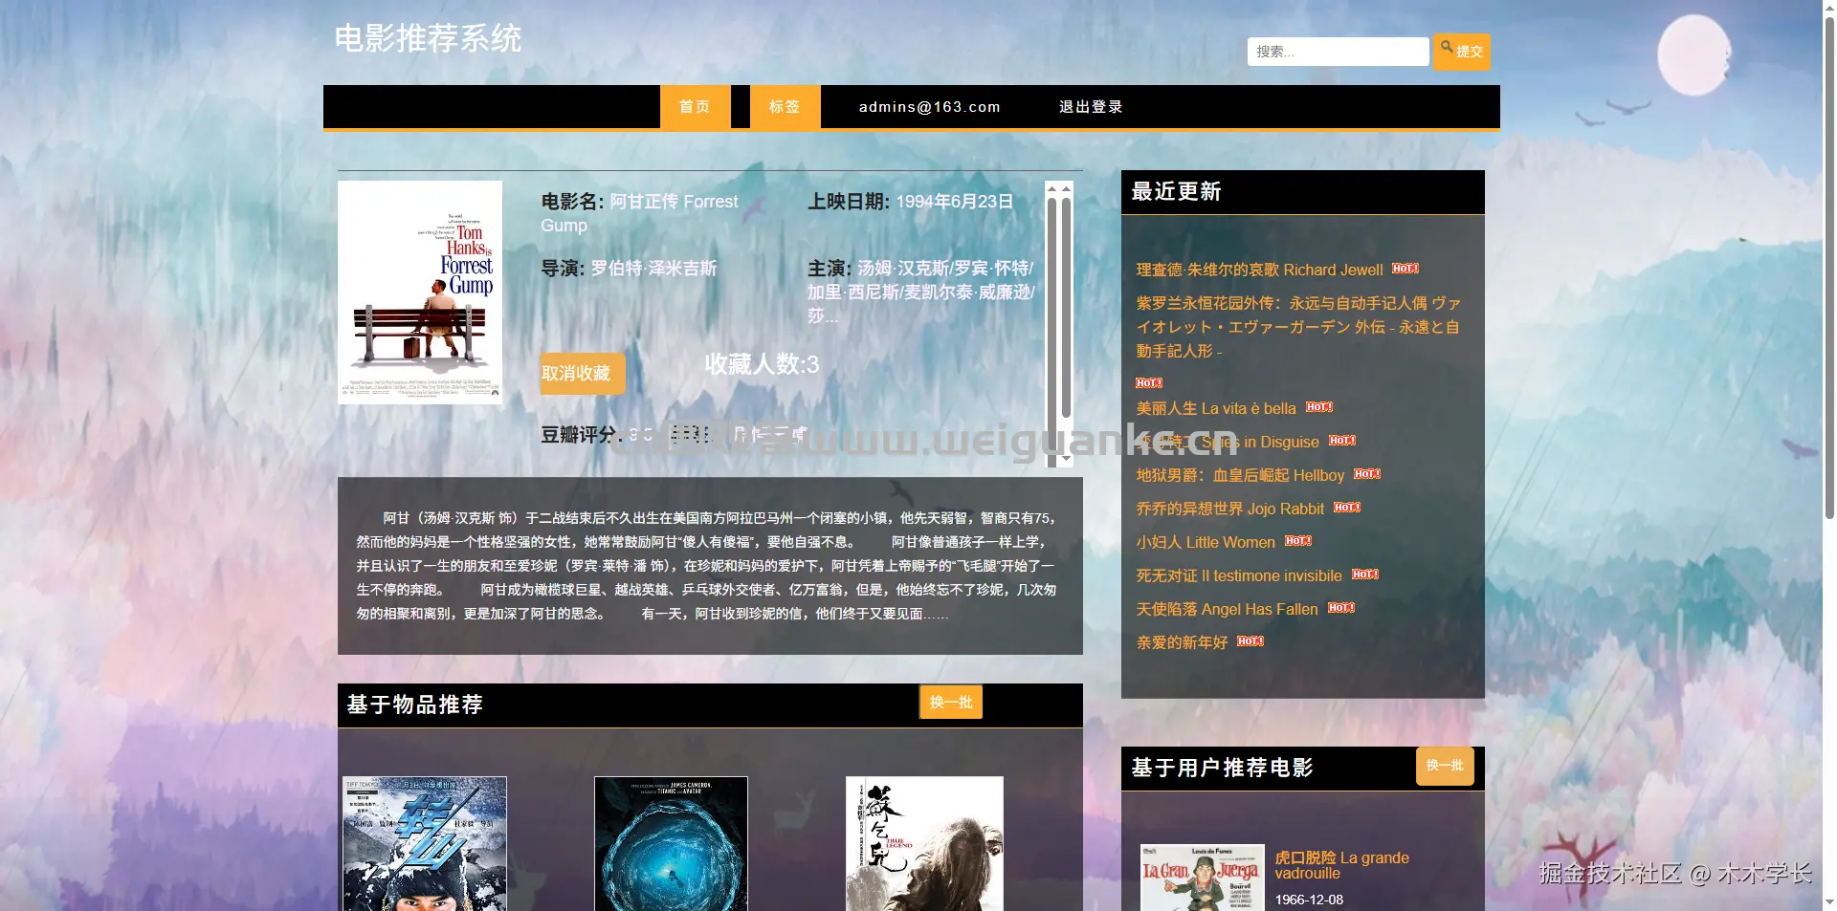The width and height of the screenshot is (1837, 911).
Task: Click the 电影推荐系统 site title
Action: click(428, 38)
